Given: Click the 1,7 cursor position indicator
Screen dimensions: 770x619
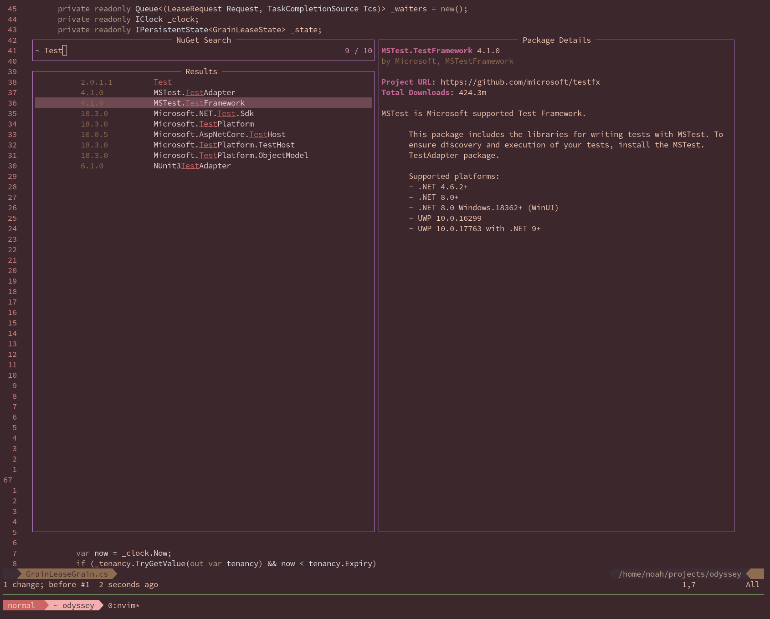Looking at the screenshot, I should (x=689, y=584).
